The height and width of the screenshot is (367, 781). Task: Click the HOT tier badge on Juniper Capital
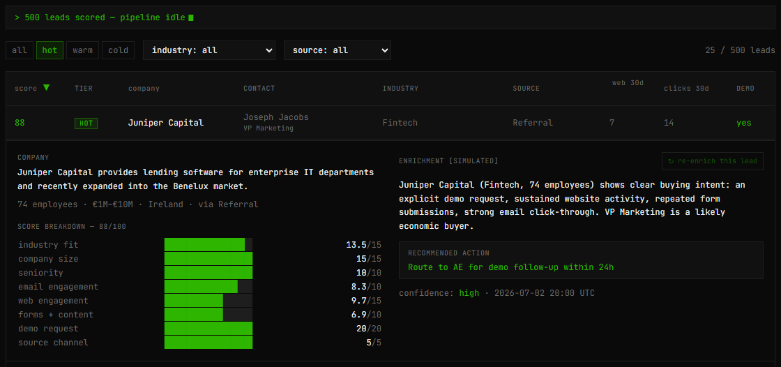(x=86, y=123)
